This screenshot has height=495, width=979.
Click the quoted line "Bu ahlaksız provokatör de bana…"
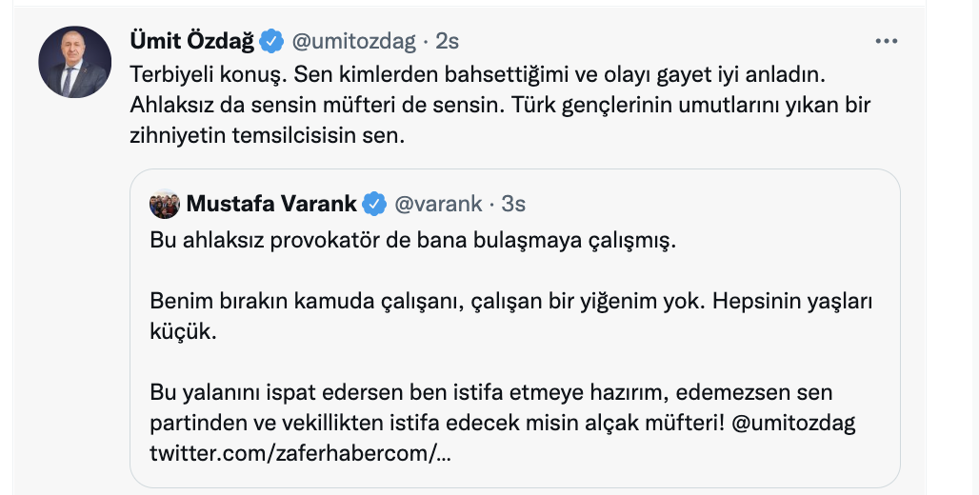coord(411,240)
